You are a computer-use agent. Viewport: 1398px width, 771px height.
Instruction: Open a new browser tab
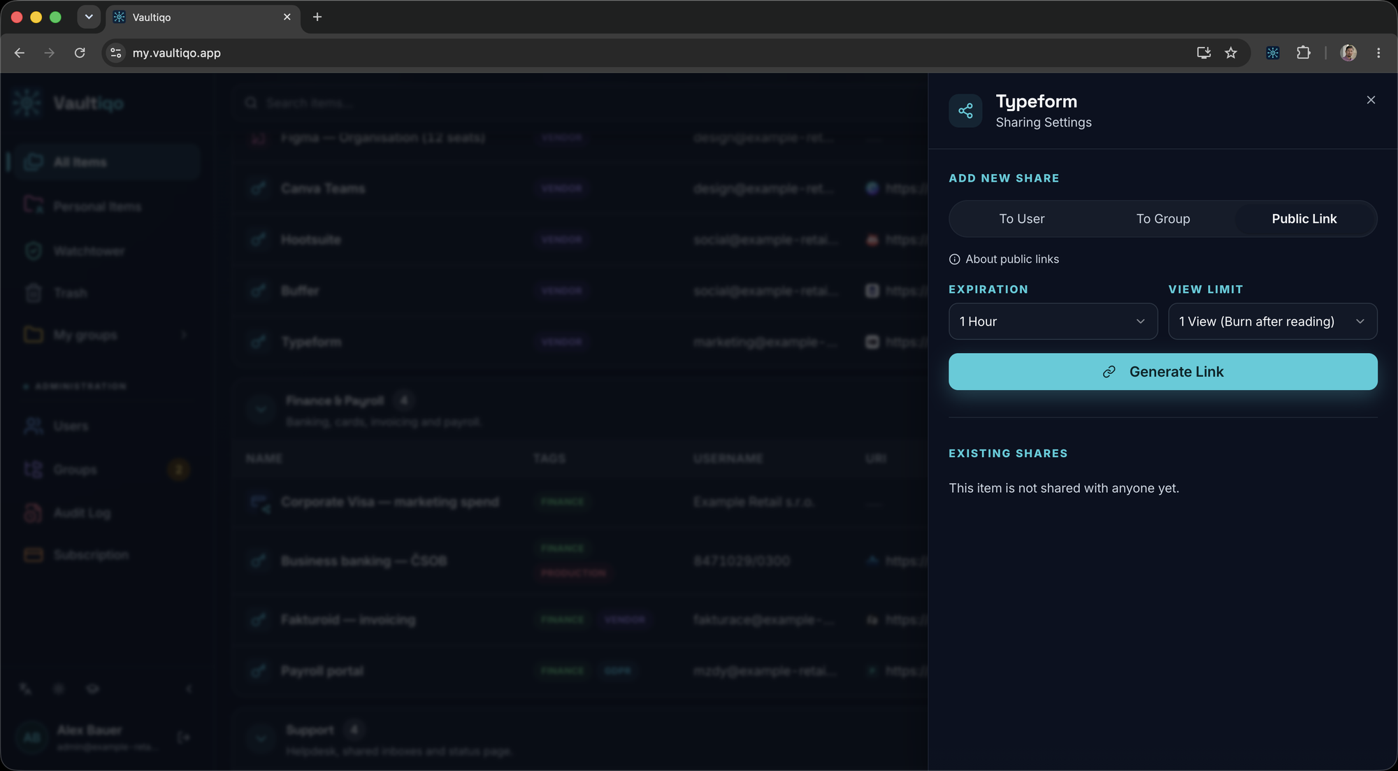[317, 17]
